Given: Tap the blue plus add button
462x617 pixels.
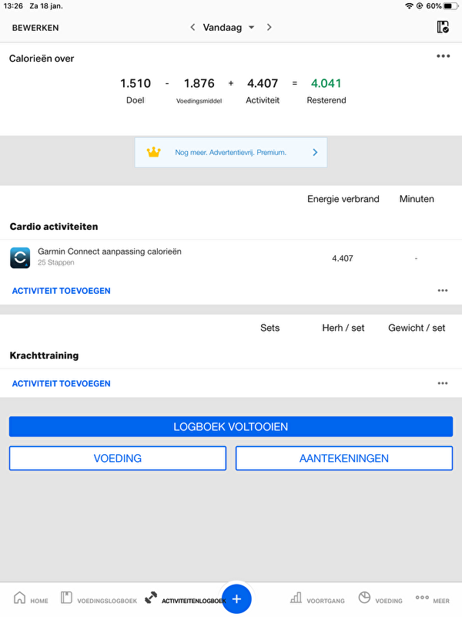Looking at the screenshot, I should 236,599.
